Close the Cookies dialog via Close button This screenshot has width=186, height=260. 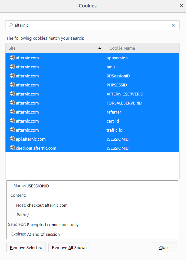tap(164, 247)
